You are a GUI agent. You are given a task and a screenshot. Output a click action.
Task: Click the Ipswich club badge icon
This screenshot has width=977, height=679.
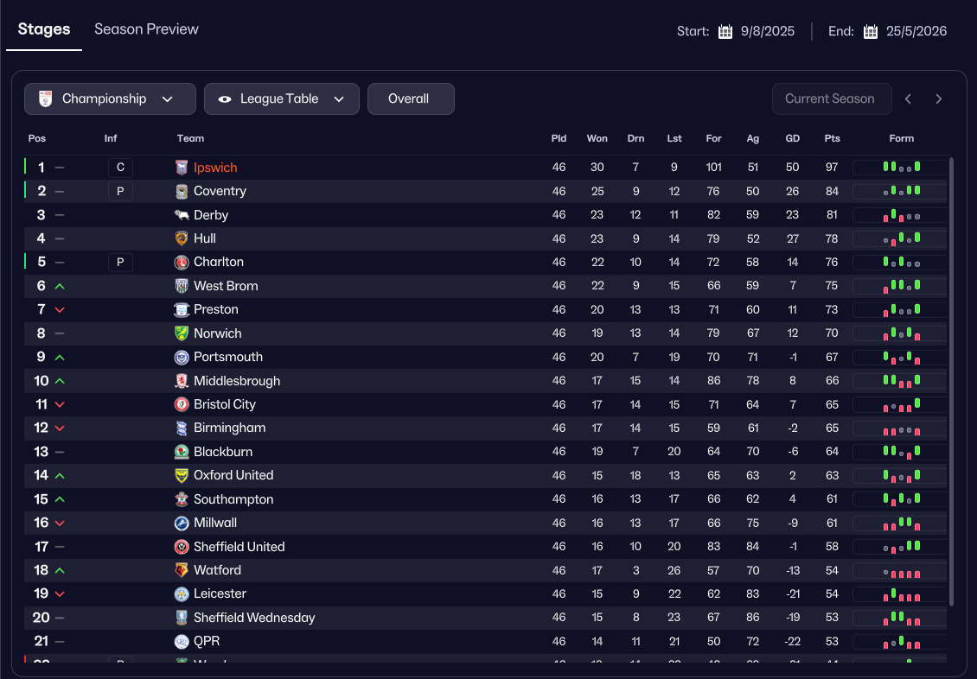(x=182, y=168)
